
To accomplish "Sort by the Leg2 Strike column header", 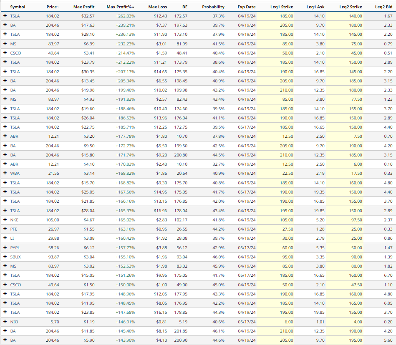I will (351, 7).
